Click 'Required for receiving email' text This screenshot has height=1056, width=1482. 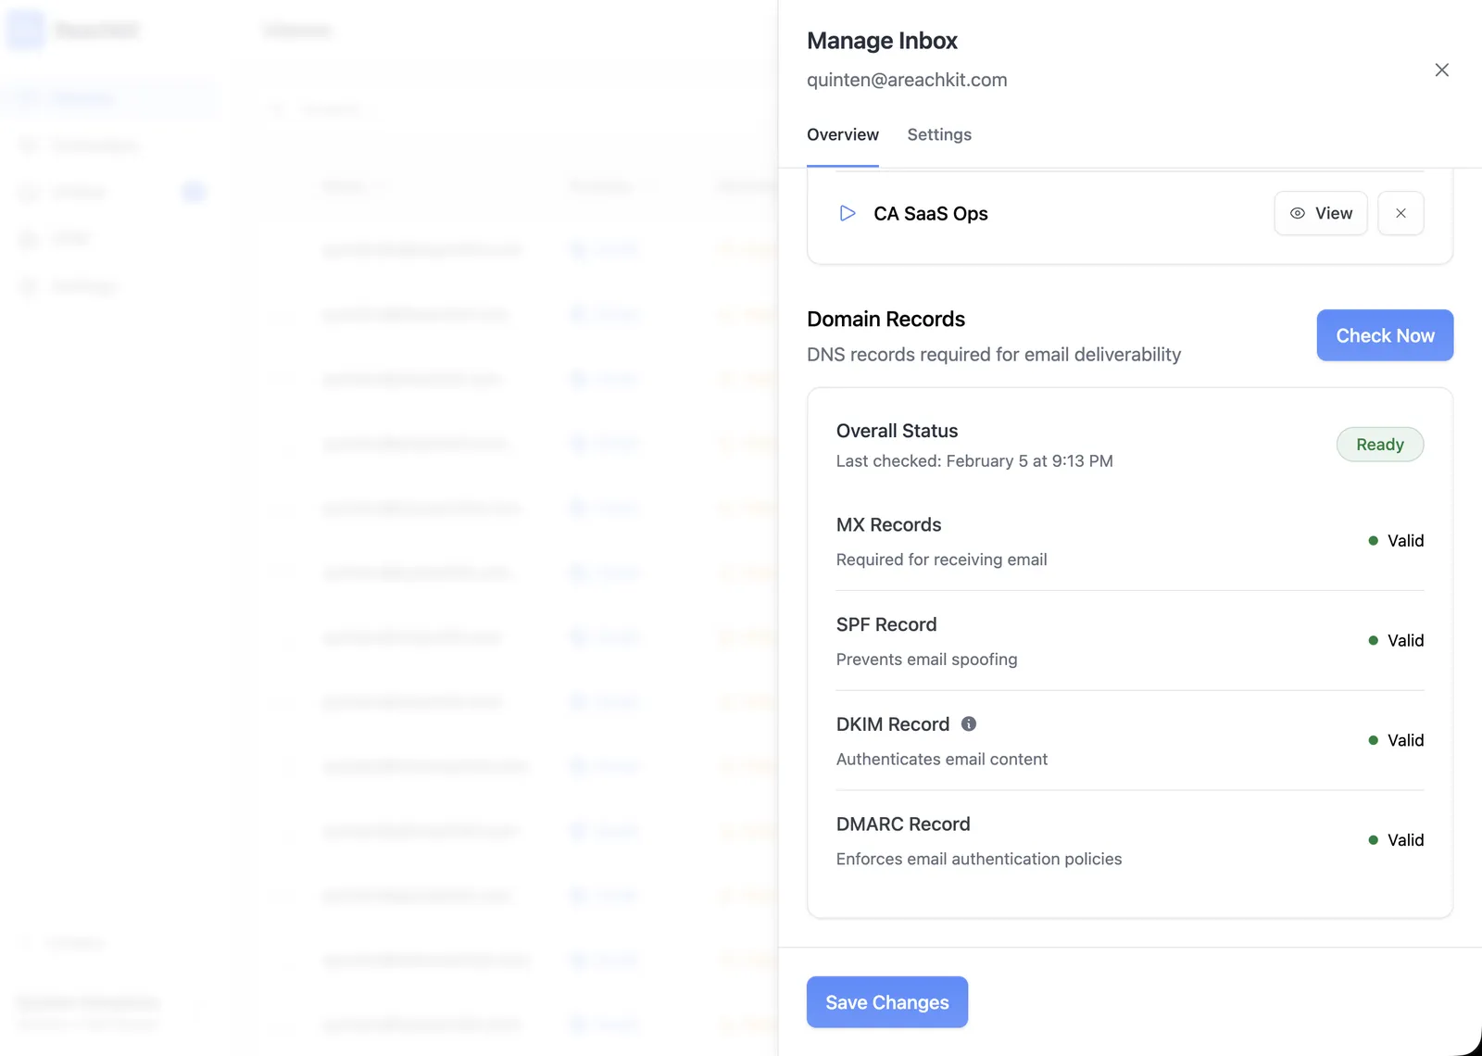(x=941, y=559)
